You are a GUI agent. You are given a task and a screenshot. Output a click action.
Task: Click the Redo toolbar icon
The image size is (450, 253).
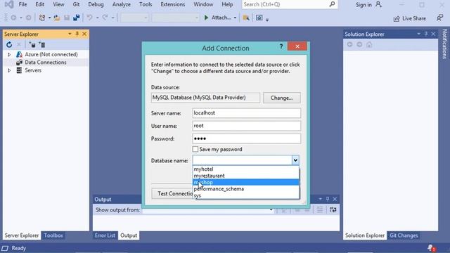pos(105,18)
